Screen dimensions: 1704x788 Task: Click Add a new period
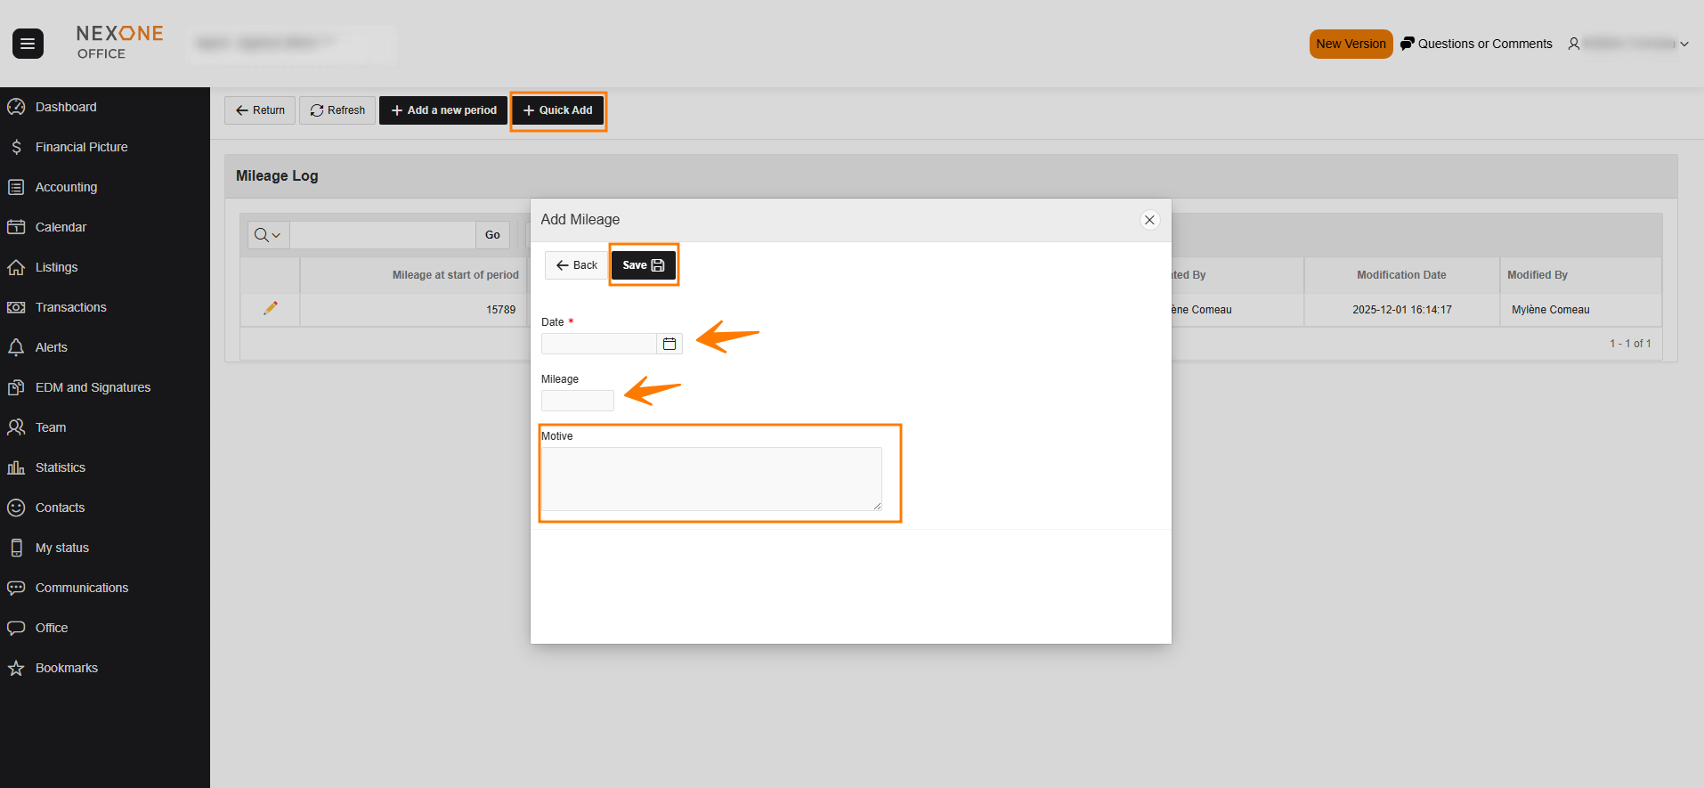pyautogui.click(x=443, y=110)
